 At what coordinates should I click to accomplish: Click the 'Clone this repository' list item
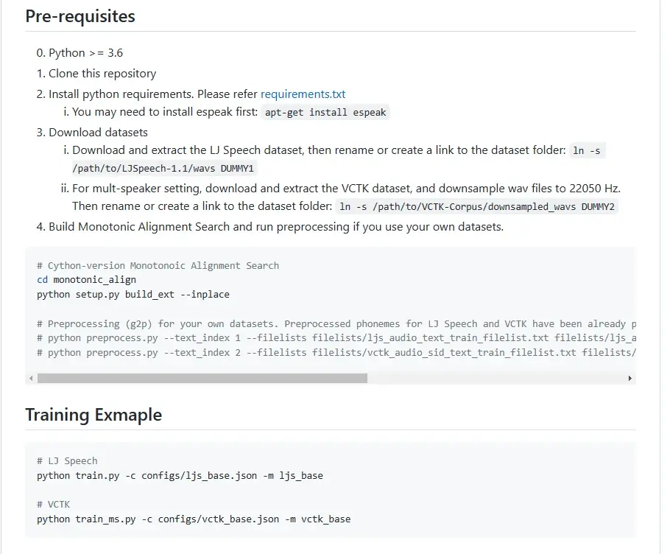coord(102,74)
